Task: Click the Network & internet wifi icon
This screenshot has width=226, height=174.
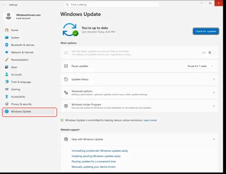Action: (7, 52)
